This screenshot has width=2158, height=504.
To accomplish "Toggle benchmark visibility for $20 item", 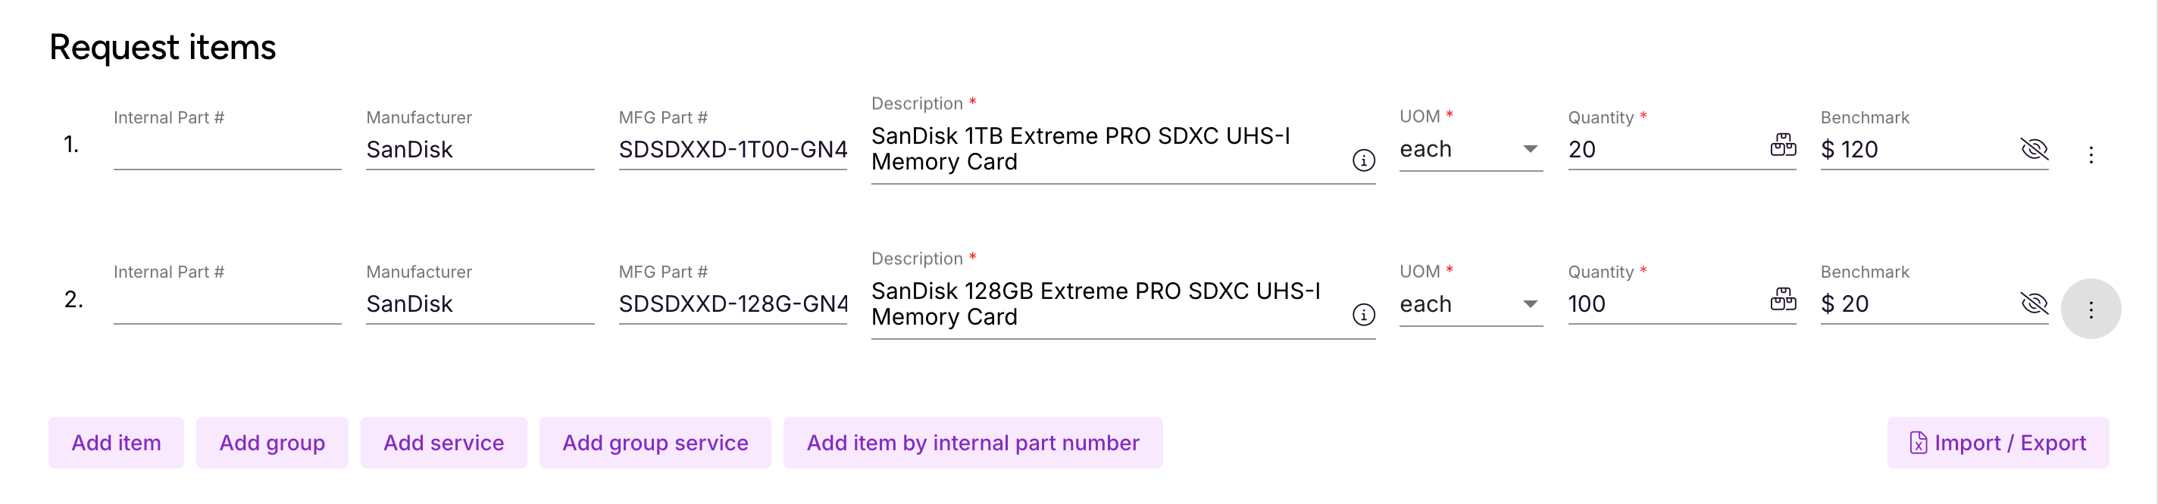I will point(2033,303).
